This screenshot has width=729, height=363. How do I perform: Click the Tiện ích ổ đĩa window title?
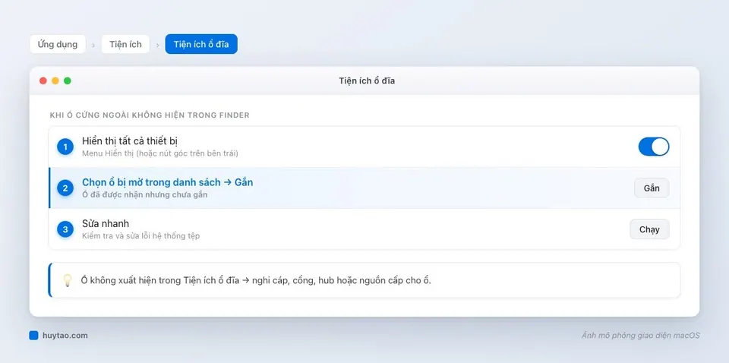pyautogui.click(x=367, y=80)
